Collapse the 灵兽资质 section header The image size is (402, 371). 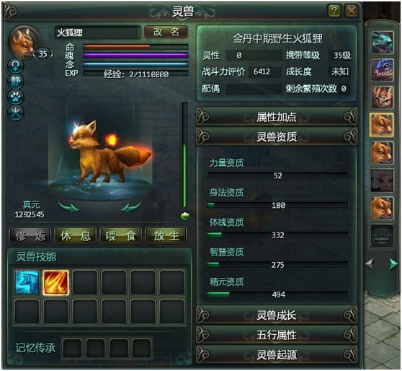[277, 136]
